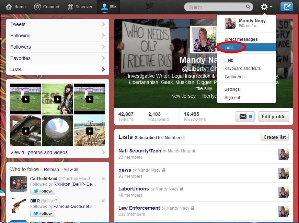Open View all photos and videos link
The width and height of the screenshot is (299, 223).
pyautogui.click(x=39, y=152)
